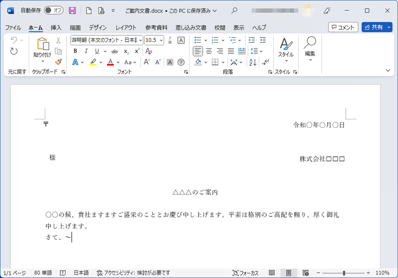Click the 80 words count
Viewport: 398px width, 278px height.
[x=43, y=273]
